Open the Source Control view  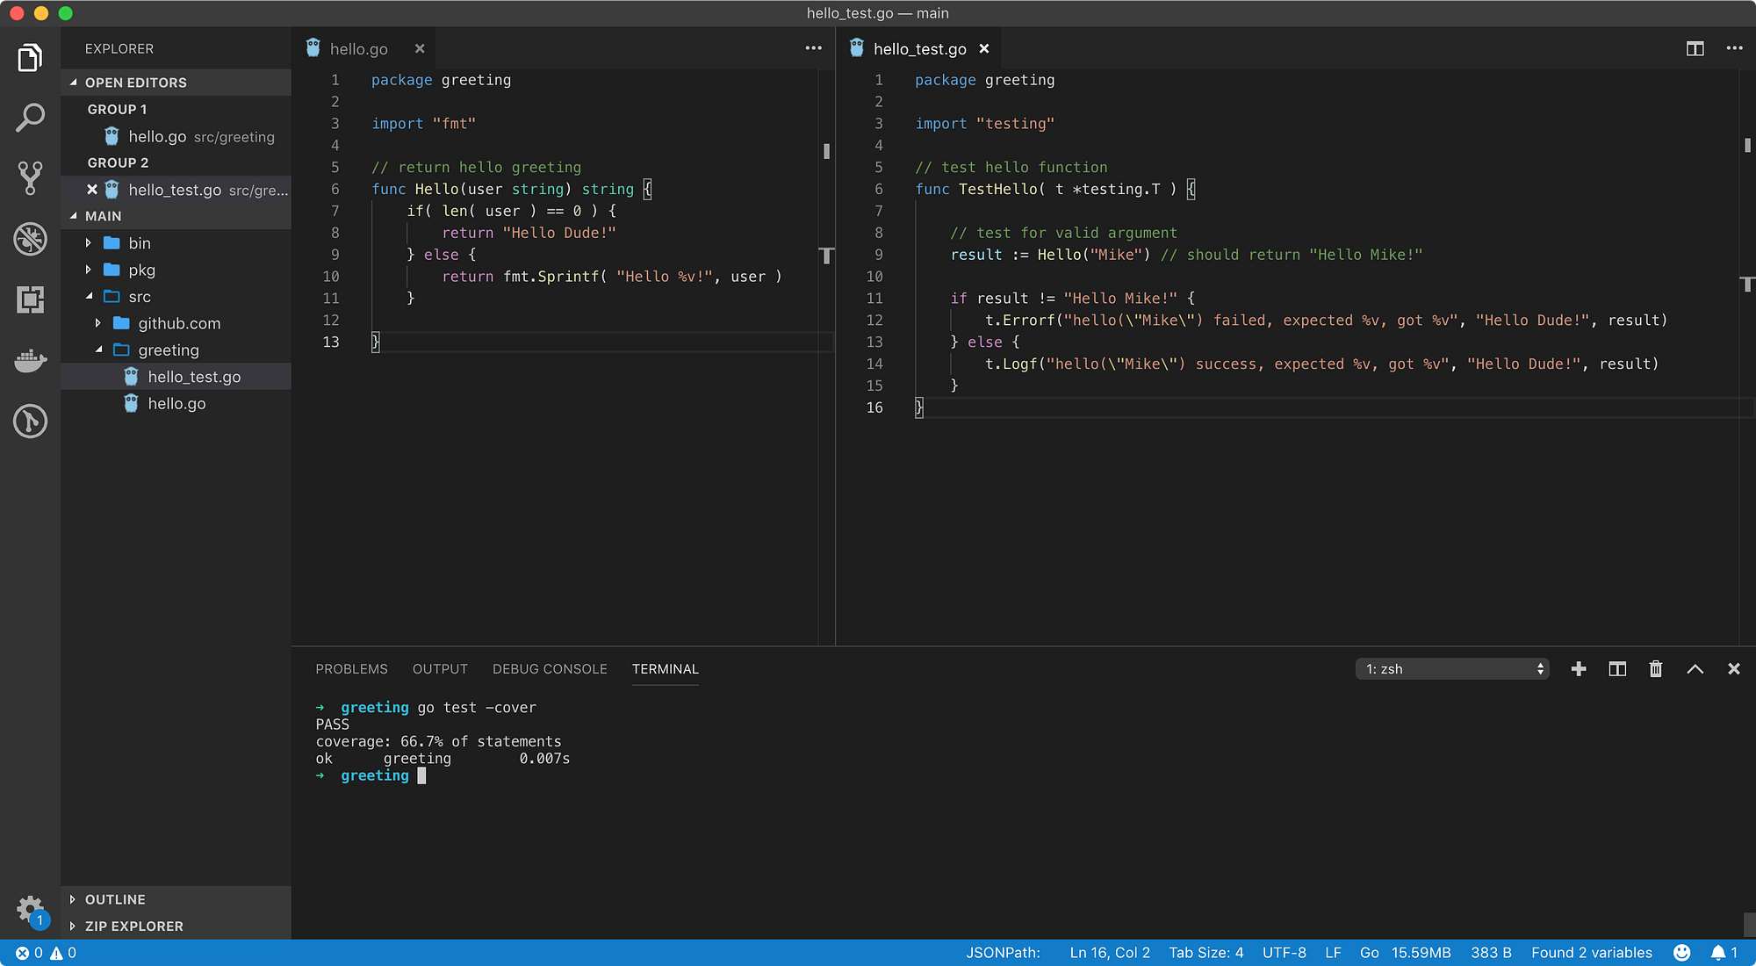31,177
